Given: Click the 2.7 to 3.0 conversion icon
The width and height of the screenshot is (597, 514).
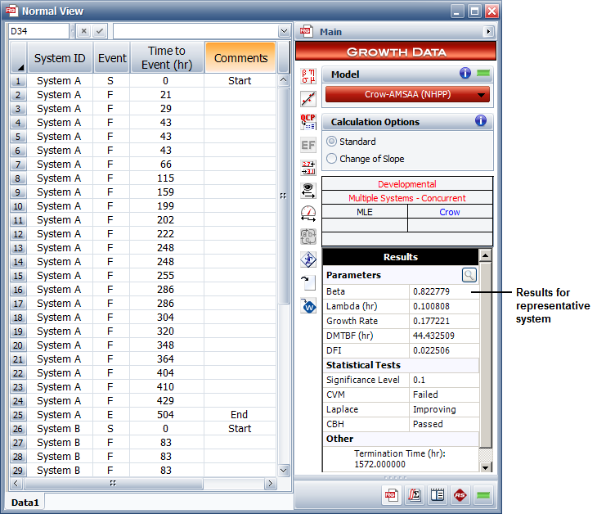Looking at the screenshot, I should point(308,168).
